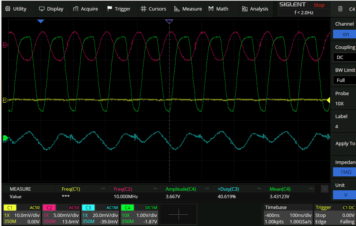Open the Cursors grid icon menu
This screenshot has height=226, width=356.
coord(144,9)
